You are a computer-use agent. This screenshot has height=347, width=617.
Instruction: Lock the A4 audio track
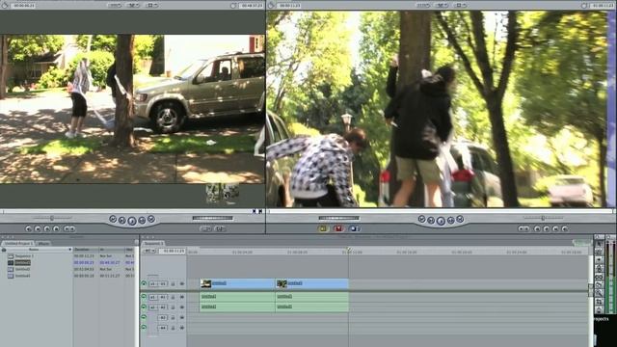pos(174,328)
